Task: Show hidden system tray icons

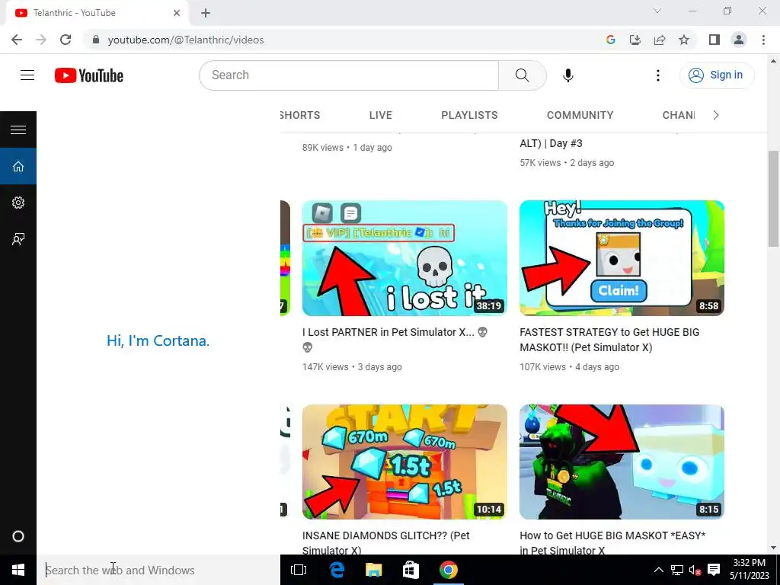Action: [x=658, y=570]
